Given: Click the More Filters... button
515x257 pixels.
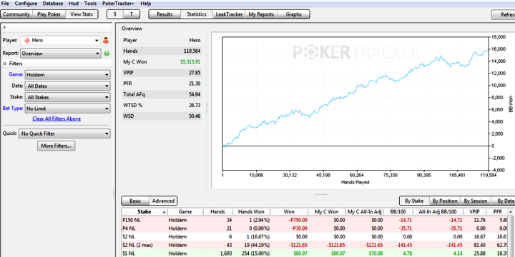Looking at the screenshot, I should pos(57,146).
